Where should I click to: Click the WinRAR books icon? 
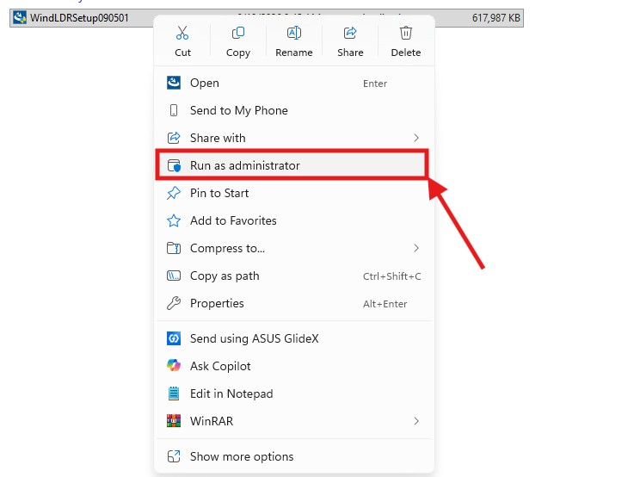pyautogui.click(x=174, y=421)
